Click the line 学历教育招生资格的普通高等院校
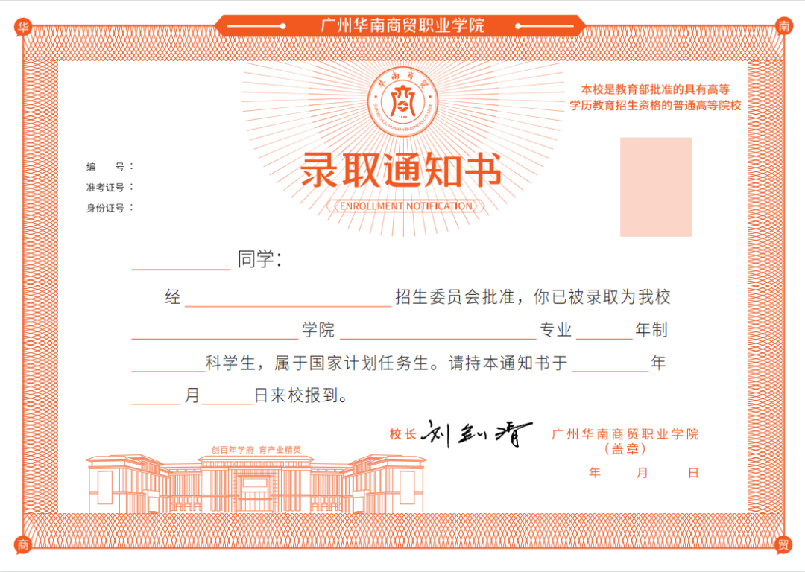The height and width of the screenshot is (572, 805). point(656,106)
